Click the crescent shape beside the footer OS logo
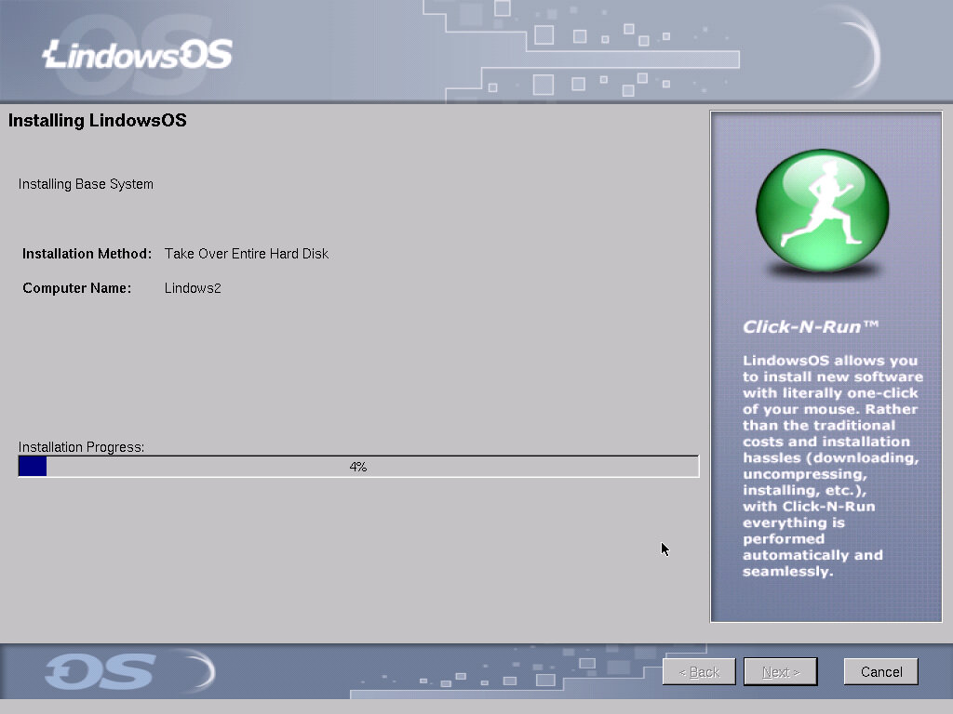953x714 pixels. coord(198,671)
